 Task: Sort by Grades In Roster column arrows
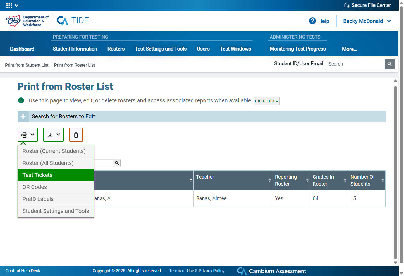345,180
